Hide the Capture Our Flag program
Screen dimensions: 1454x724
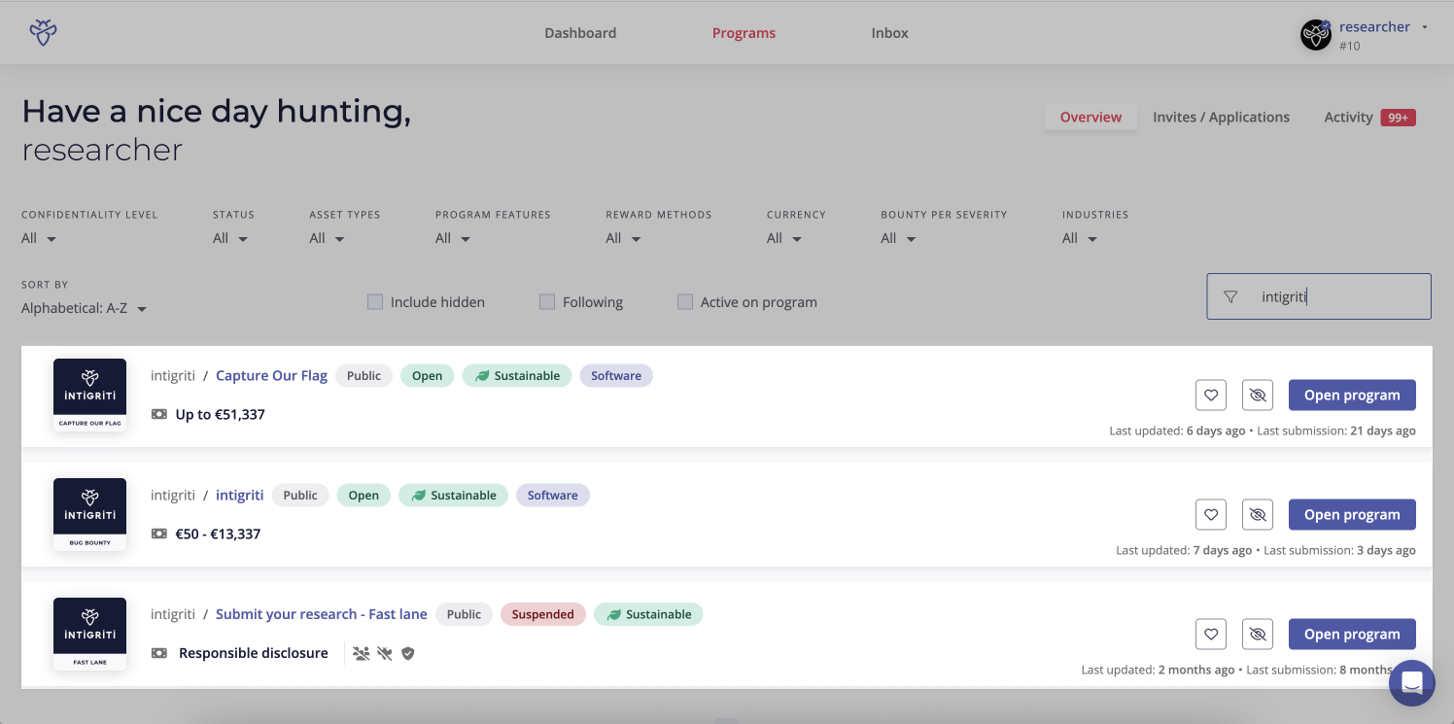click(1258, 396)
